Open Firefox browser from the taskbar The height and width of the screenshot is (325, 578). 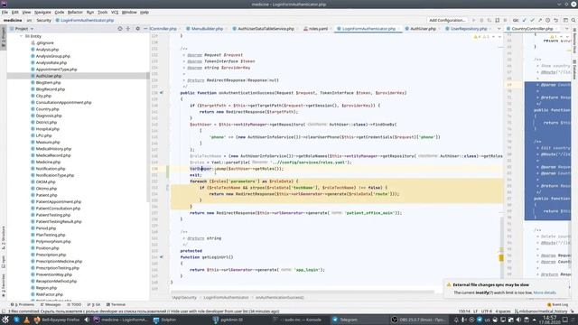click(57, 320)
